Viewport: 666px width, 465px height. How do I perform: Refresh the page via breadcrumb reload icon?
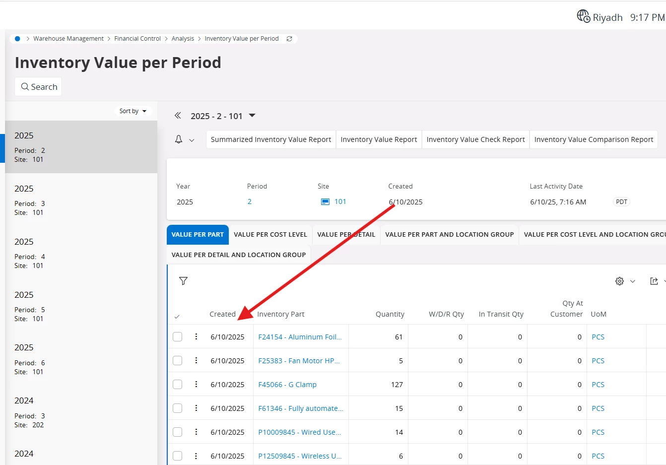click(289, 39)
